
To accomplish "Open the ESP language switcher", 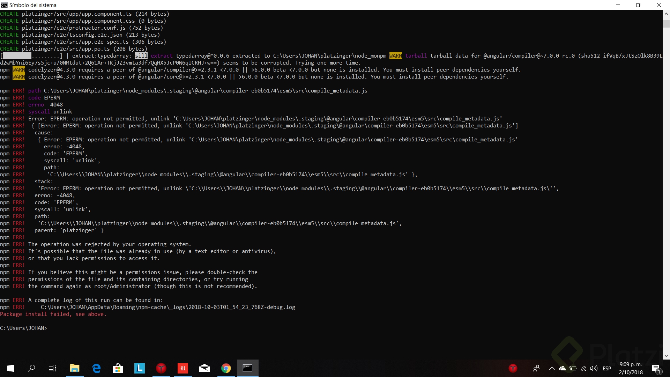I will pos(607,368).
